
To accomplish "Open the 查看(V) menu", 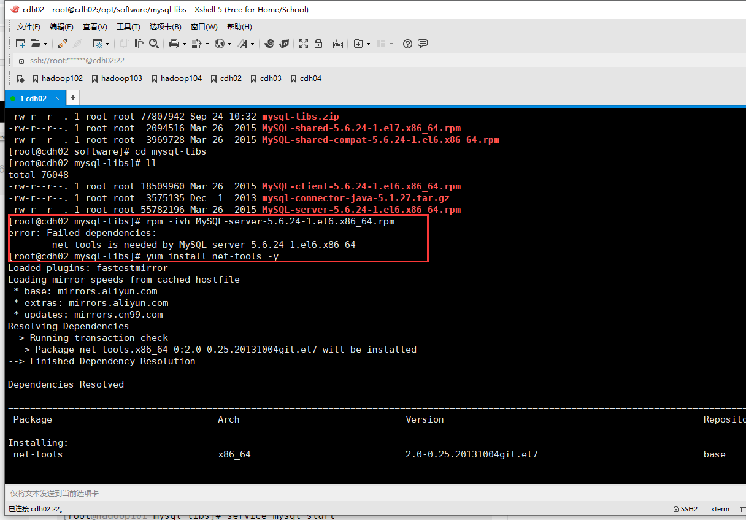I will (95, 27).
